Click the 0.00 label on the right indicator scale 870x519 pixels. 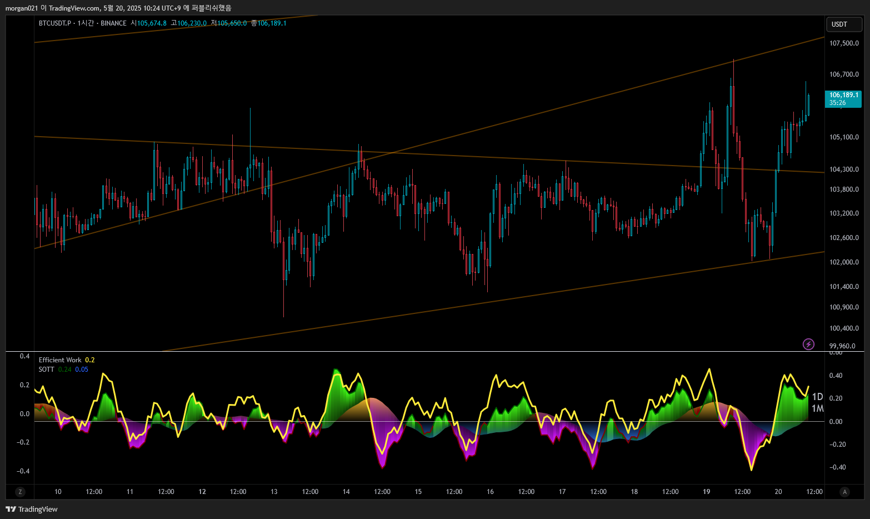coord(836,422)
